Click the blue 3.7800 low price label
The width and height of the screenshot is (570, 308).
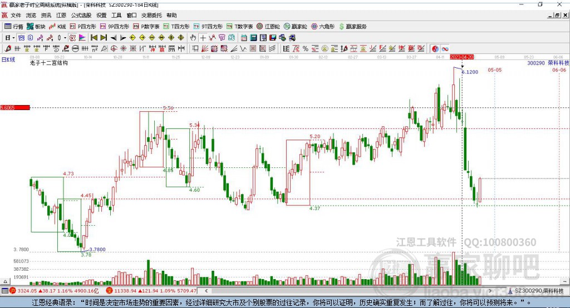click(97, 250)
